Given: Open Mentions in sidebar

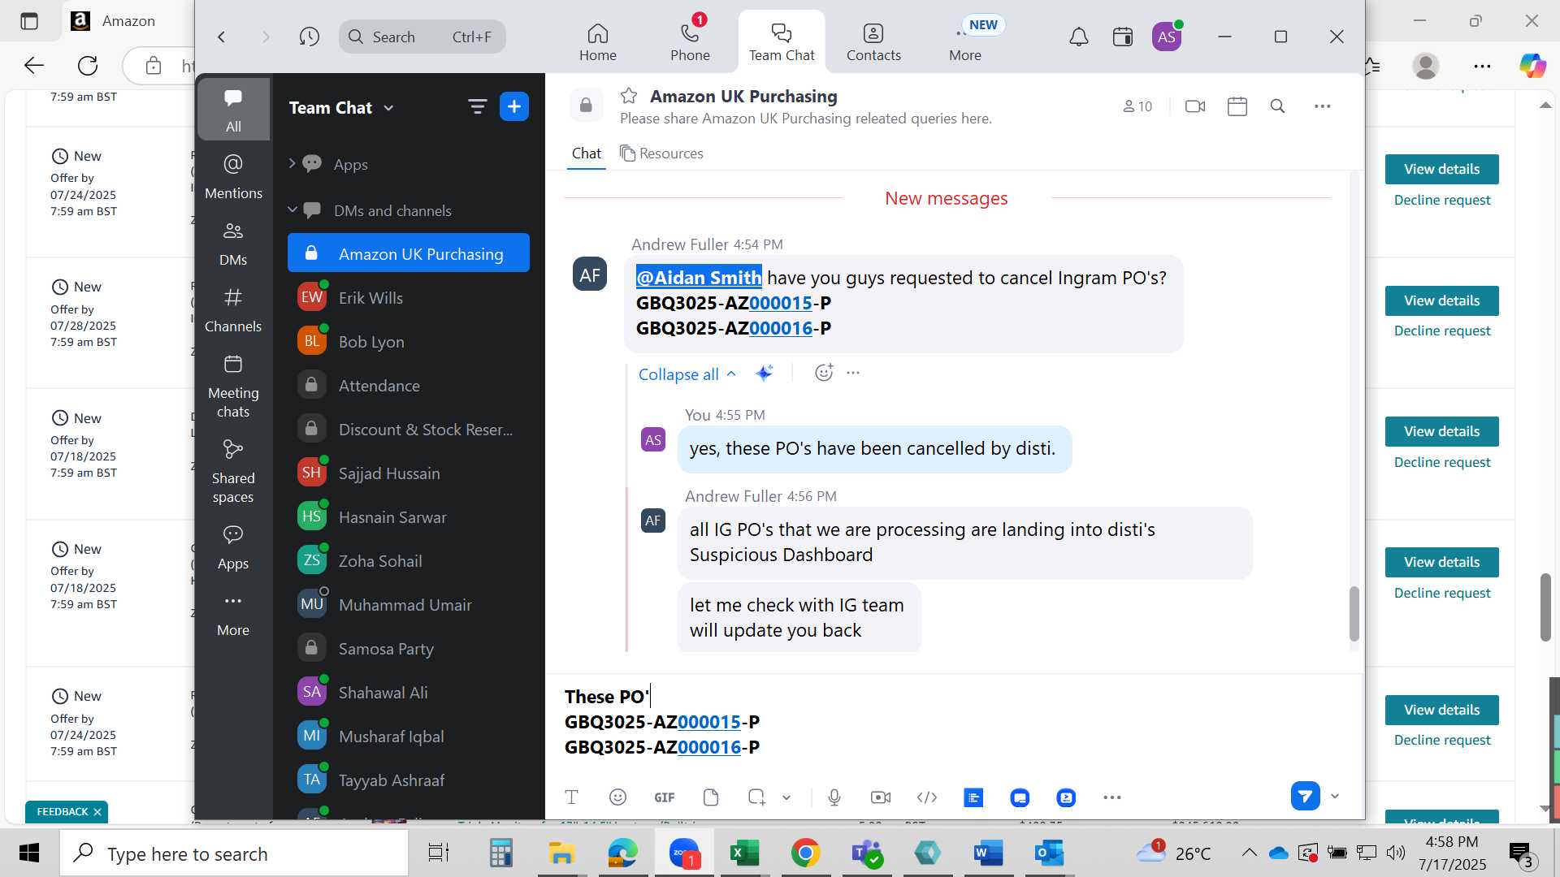Looking at the screenshot, I should point(233,176).
